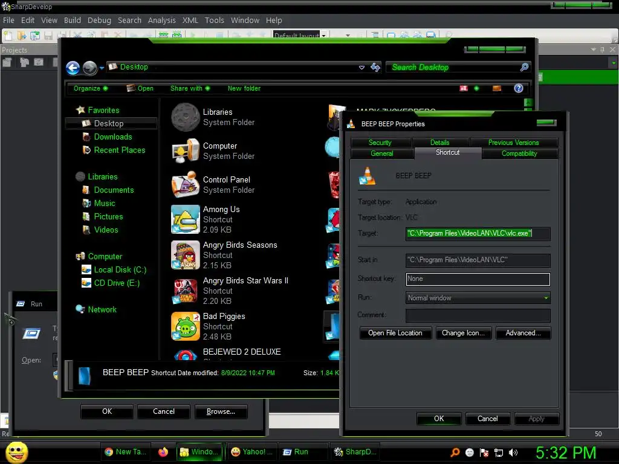Click the Start in path field
This screenshot has width=619, height=464.
click(478, 260)
